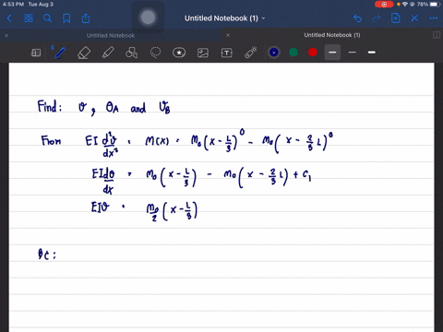
Task: Go back with the left chevron
Action: click(9, 18)
